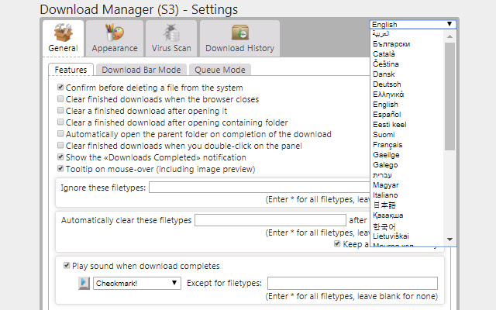Screen dimensions: 496x310
Task: Open the Checkmark! sound dropdown
Action: (137, 283)
